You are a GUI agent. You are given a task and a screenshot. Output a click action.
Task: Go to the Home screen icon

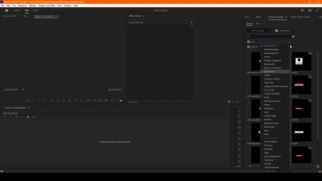7,10
